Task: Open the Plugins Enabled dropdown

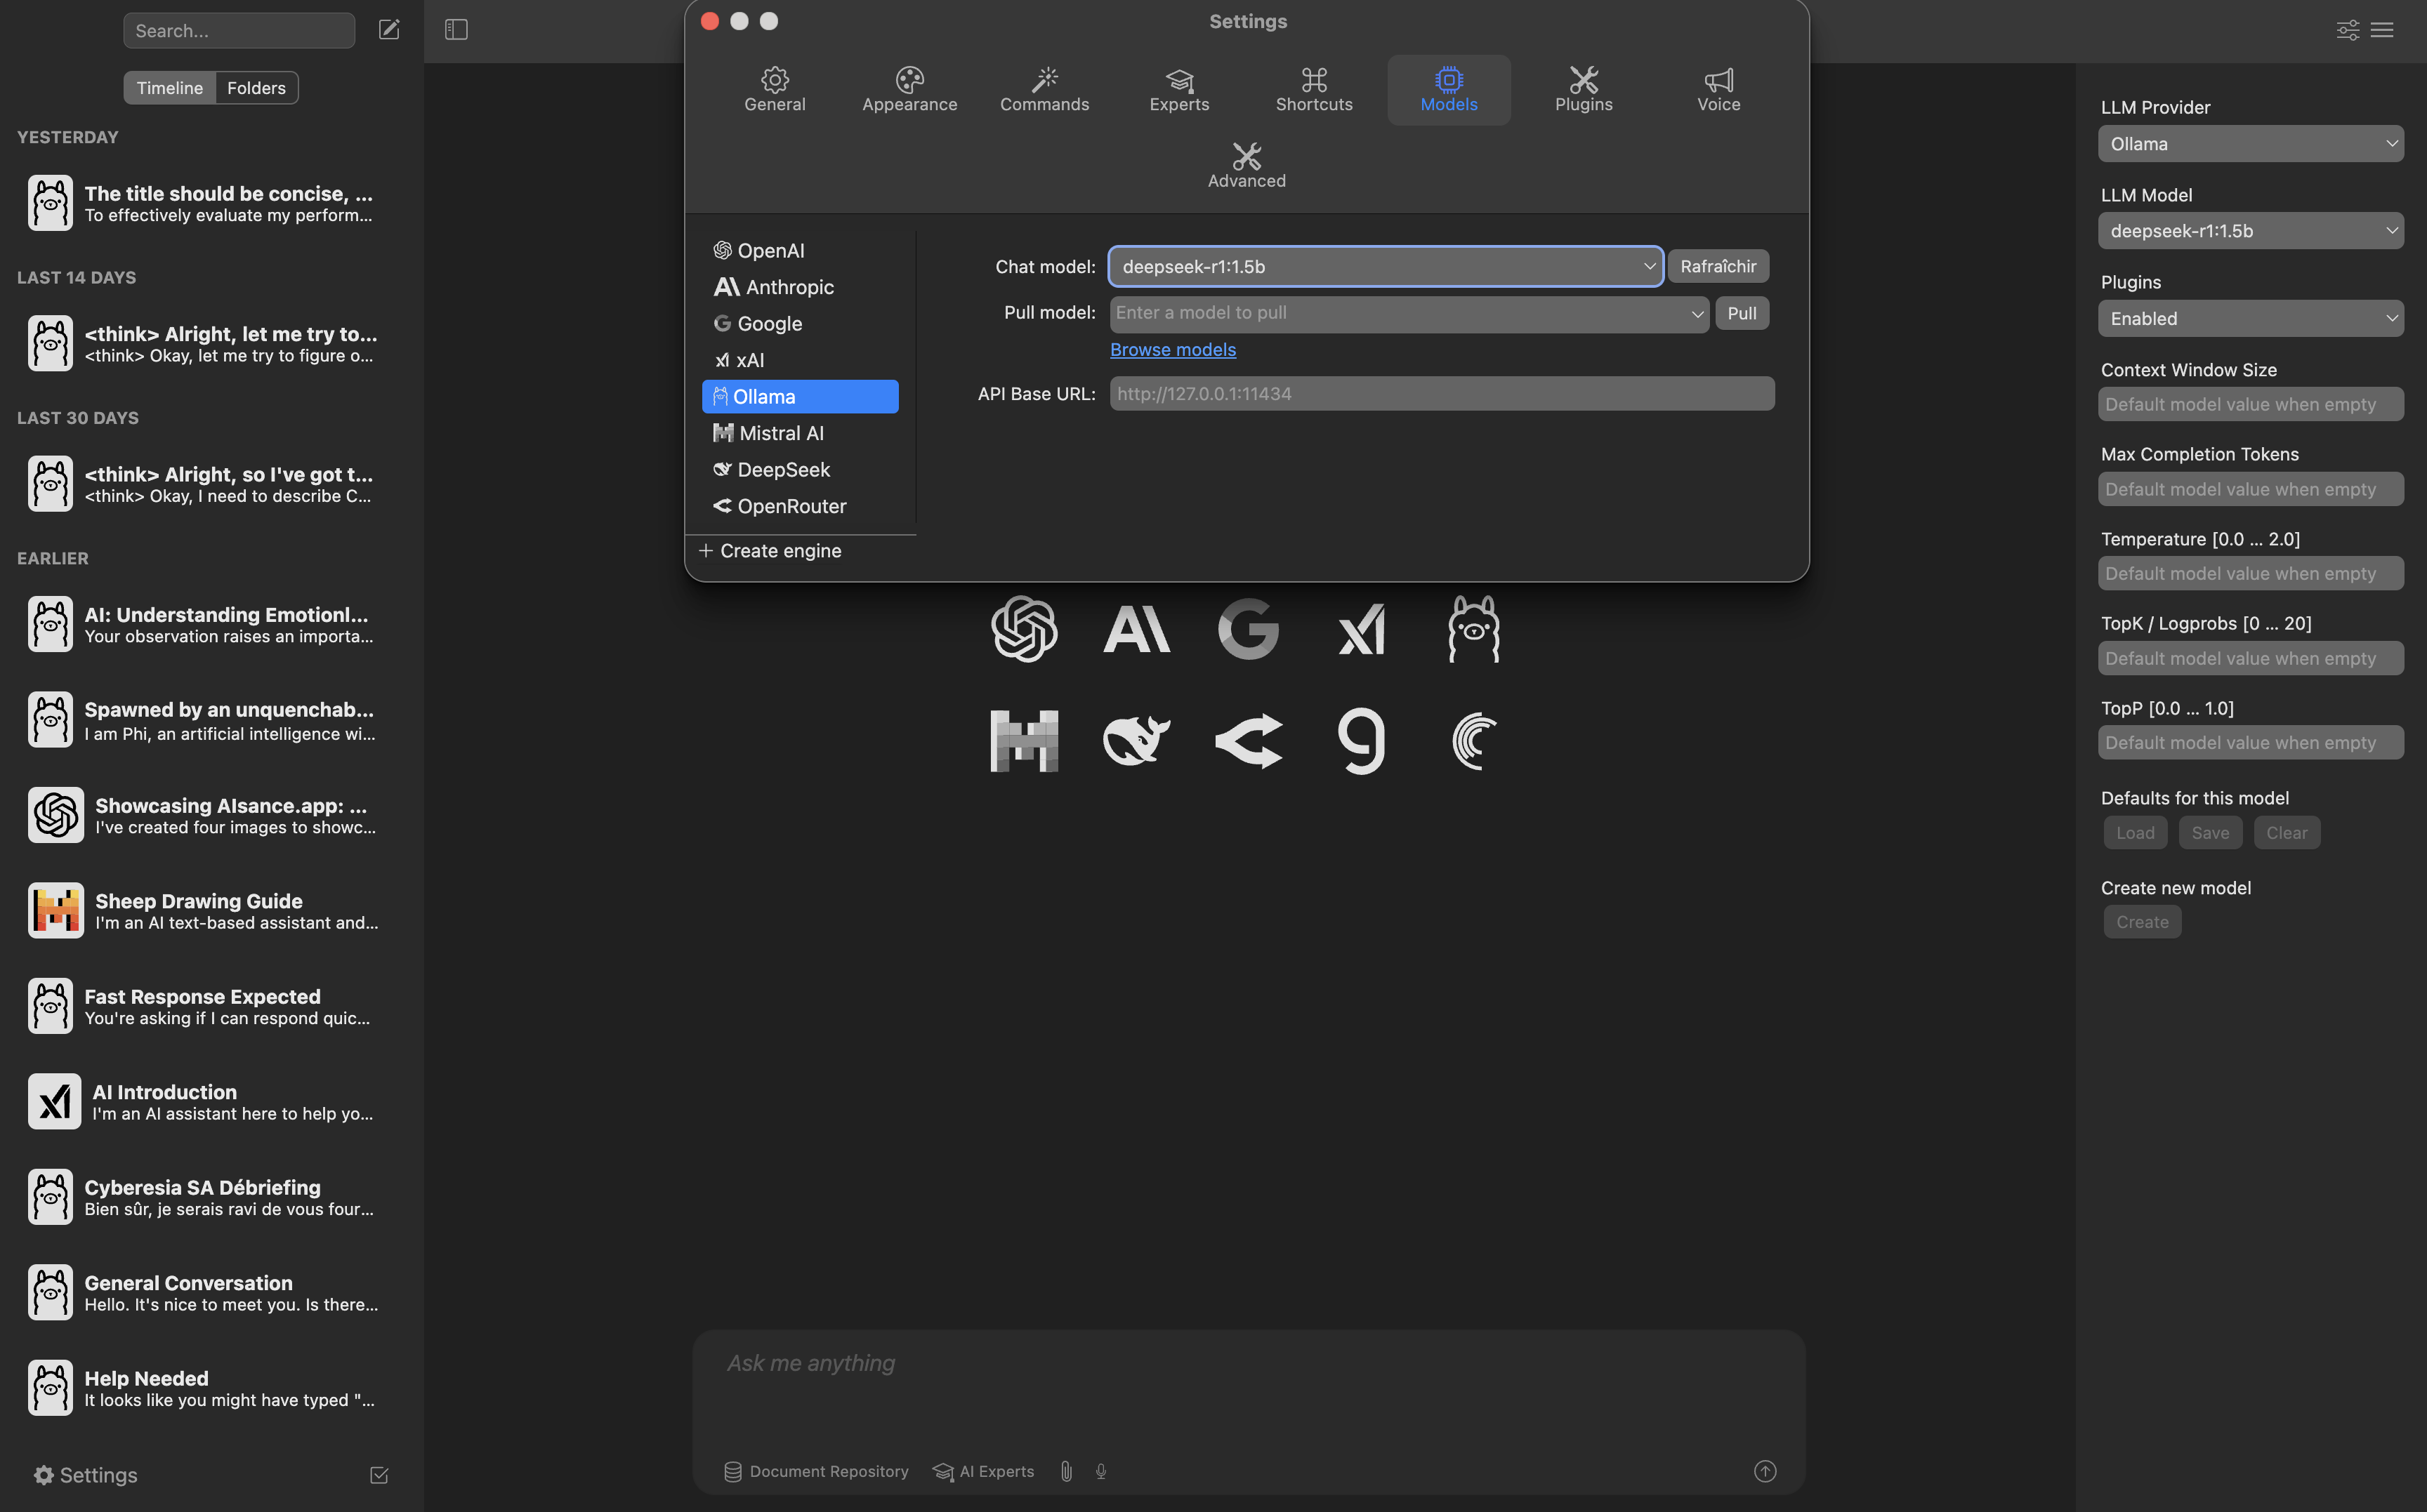Action: point(2250,319)
